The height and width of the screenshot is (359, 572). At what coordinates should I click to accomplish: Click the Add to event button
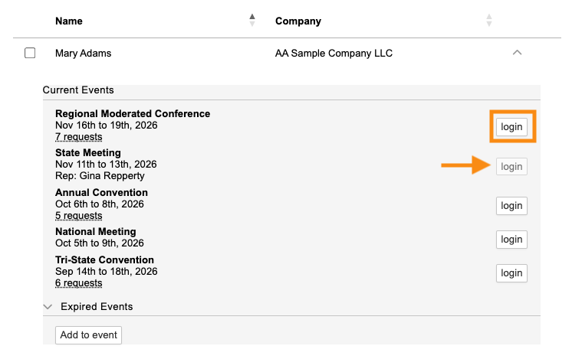click(89, 335)
